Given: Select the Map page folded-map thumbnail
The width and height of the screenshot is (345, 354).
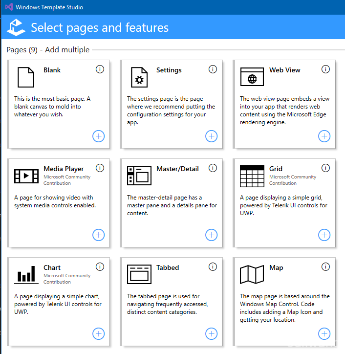Looking at the screenshot, I should click(x=252, y=274).
